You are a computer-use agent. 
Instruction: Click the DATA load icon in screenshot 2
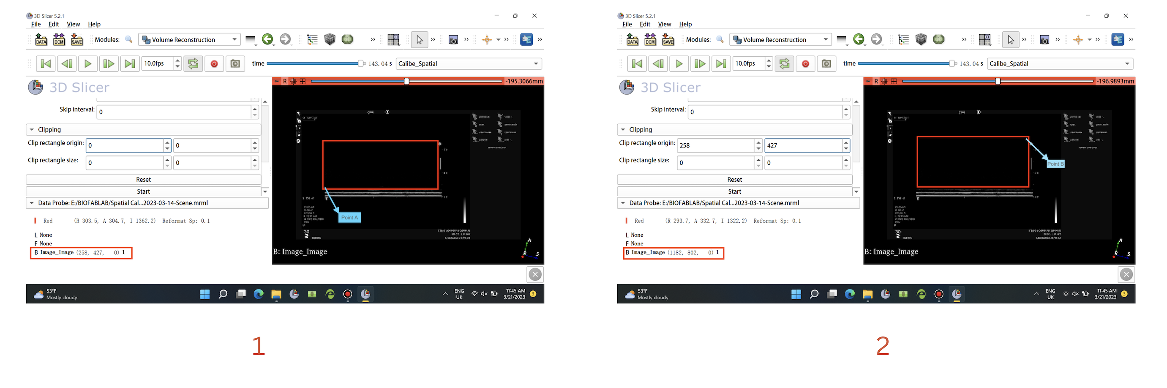coord(632,40)
